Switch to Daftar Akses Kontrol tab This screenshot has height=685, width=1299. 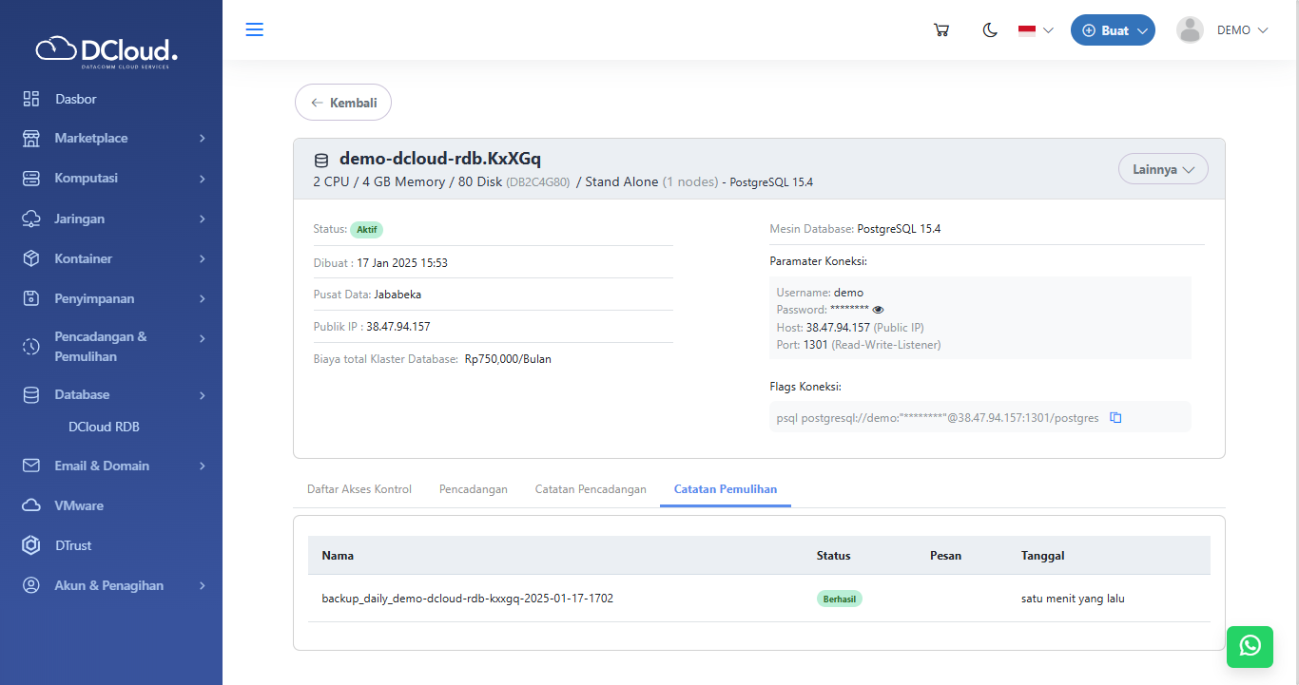(359, 489)
